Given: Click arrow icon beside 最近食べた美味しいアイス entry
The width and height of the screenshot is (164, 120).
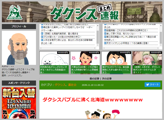Looking at the screenshot, I should click(x=42, y=27).
